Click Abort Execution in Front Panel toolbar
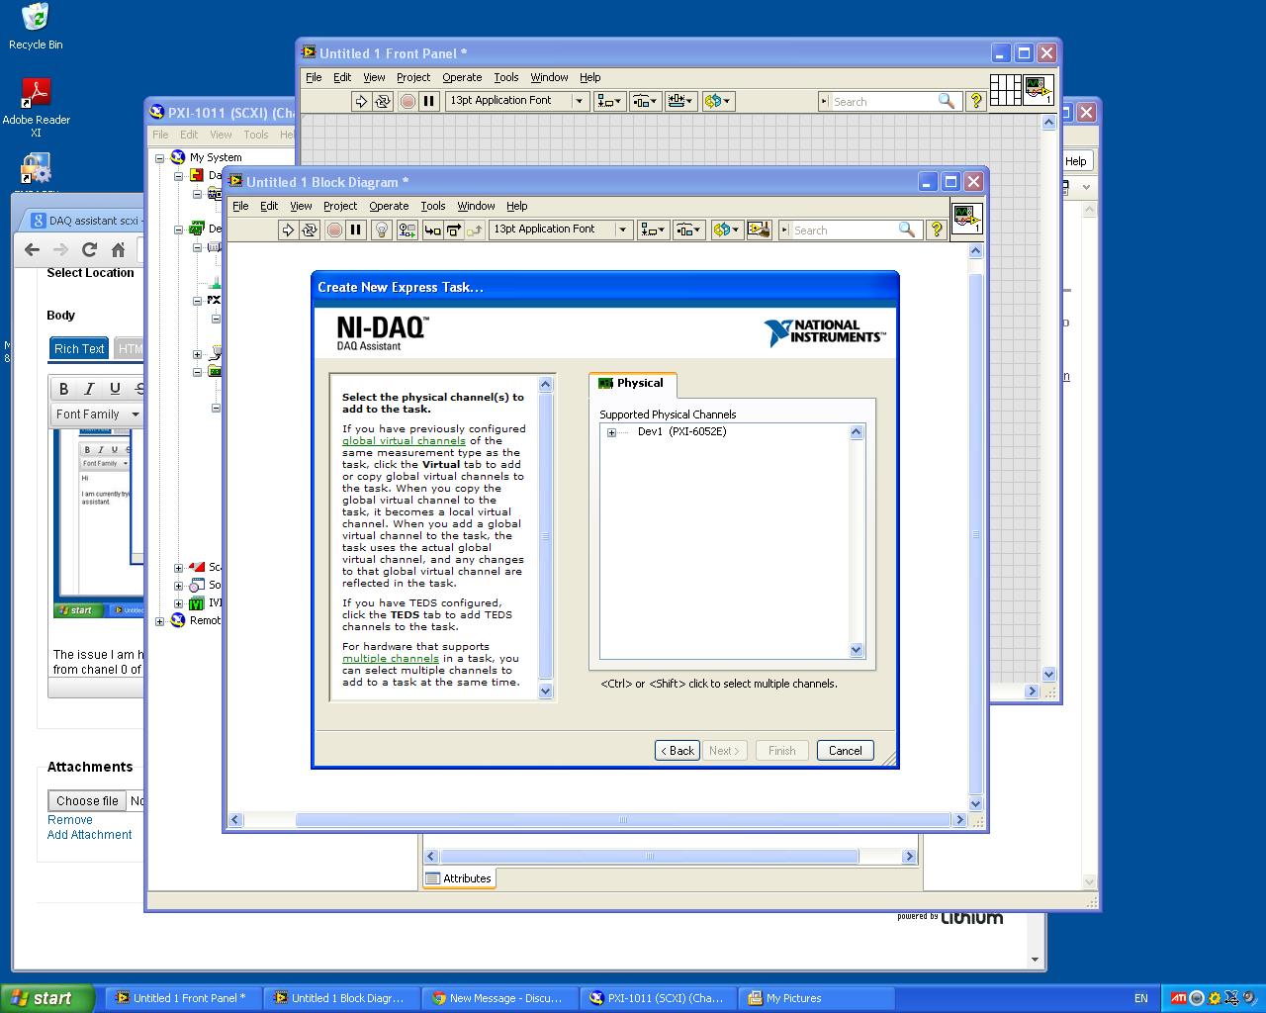This screenshot has width=1266, height=1013. point(407,101)
